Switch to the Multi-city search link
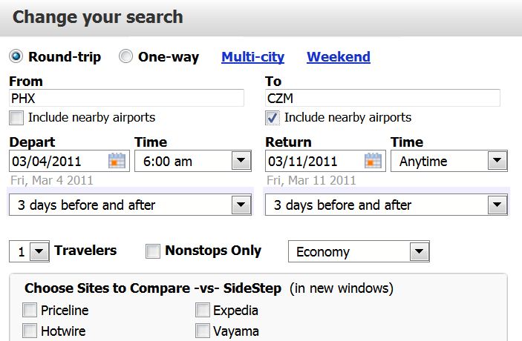 pos(252,57)
